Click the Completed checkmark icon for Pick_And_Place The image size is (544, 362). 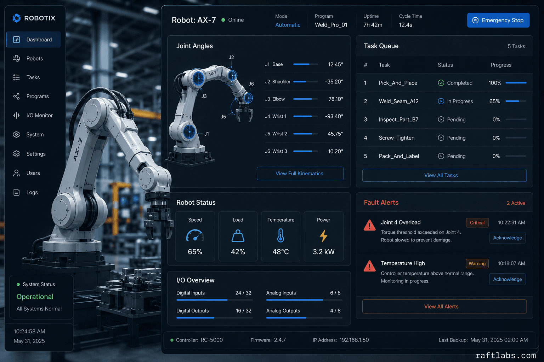(x=441, y=83)
